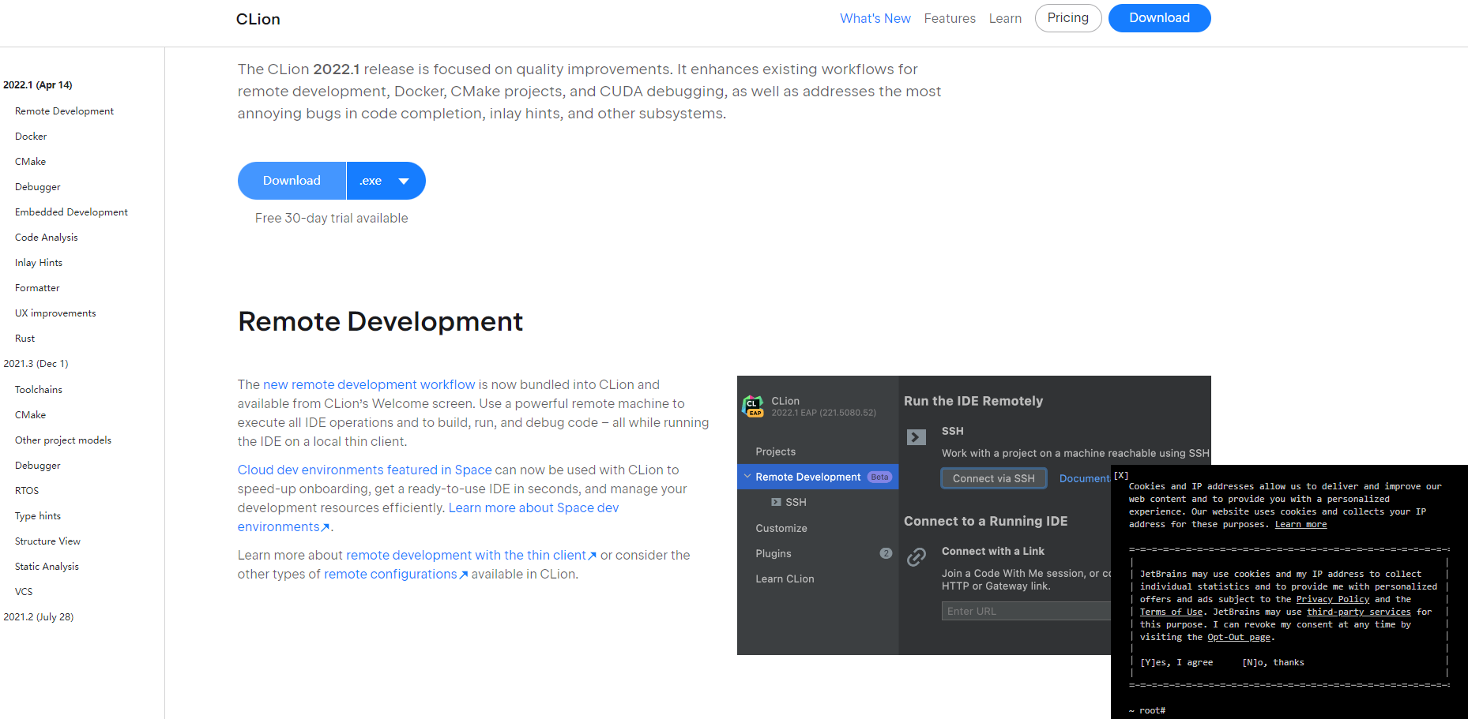Viewport: 1468px width, 719px height.
Task: Click the Plugins badge count icon
Action: tap(886, 553)
